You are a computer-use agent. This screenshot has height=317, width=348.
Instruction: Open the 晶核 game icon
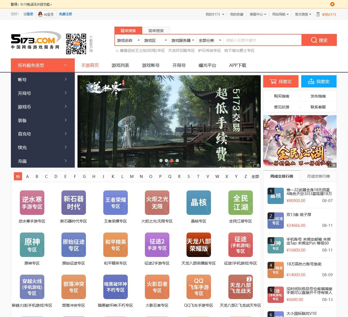coord(199,203)
